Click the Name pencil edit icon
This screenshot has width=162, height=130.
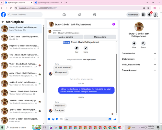[x=86, y=48]
